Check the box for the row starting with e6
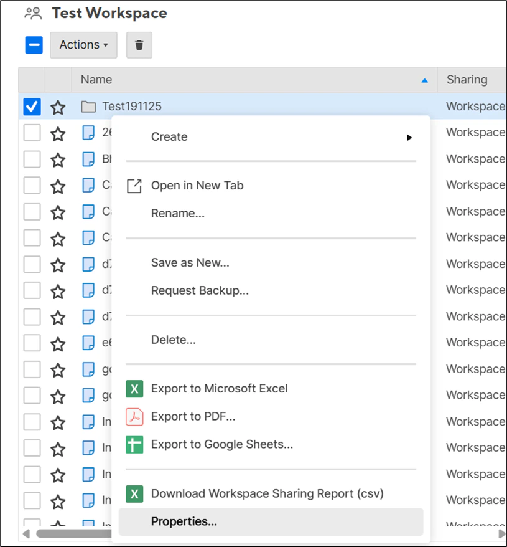Image resolution: width=507 pixels, height=547 pixels. [32, 343]
